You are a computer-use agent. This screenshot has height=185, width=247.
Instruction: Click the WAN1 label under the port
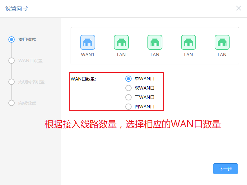(x=88, y=55)
